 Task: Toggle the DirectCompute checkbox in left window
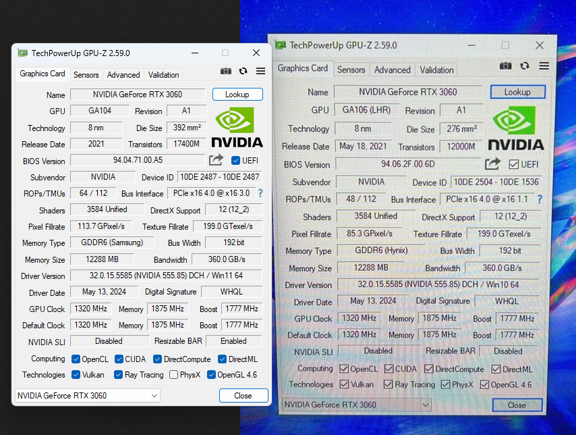(158, 359)
